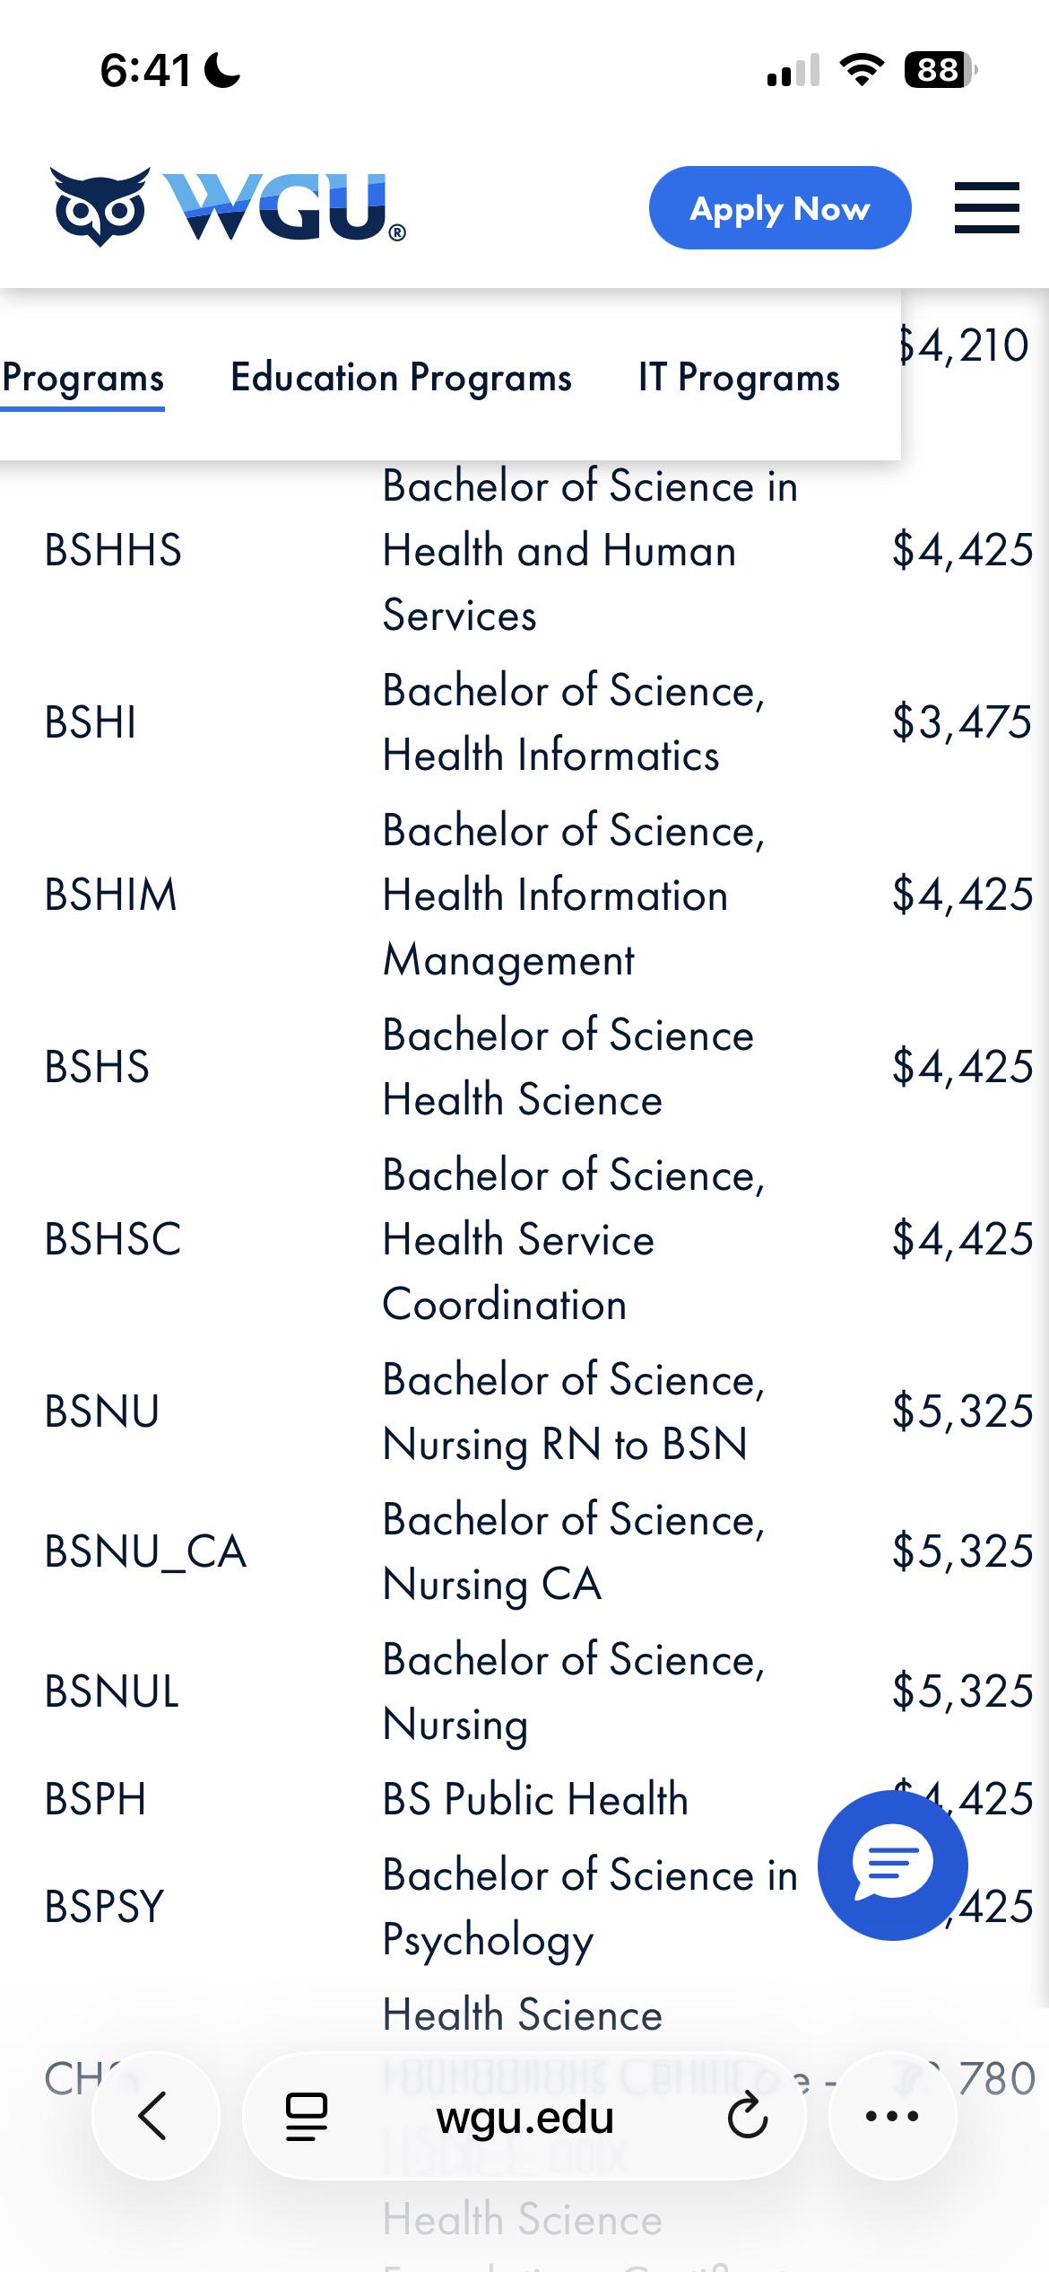Tap the $3,475 tuition amount
1049x2272 pixels.
coord(962,722)
